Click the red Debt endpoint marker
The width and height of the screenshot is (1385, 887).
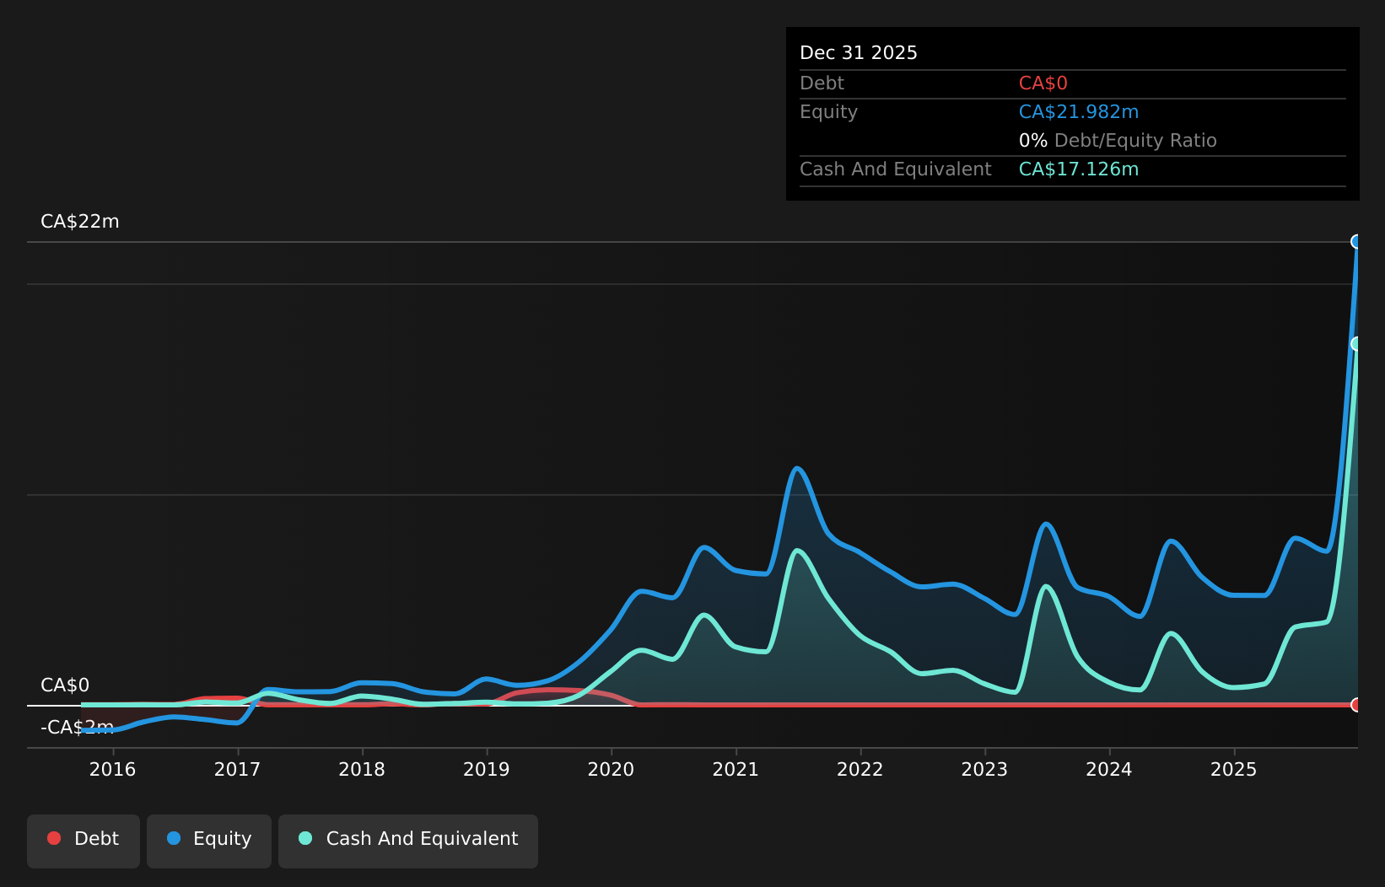(1356, 705)
